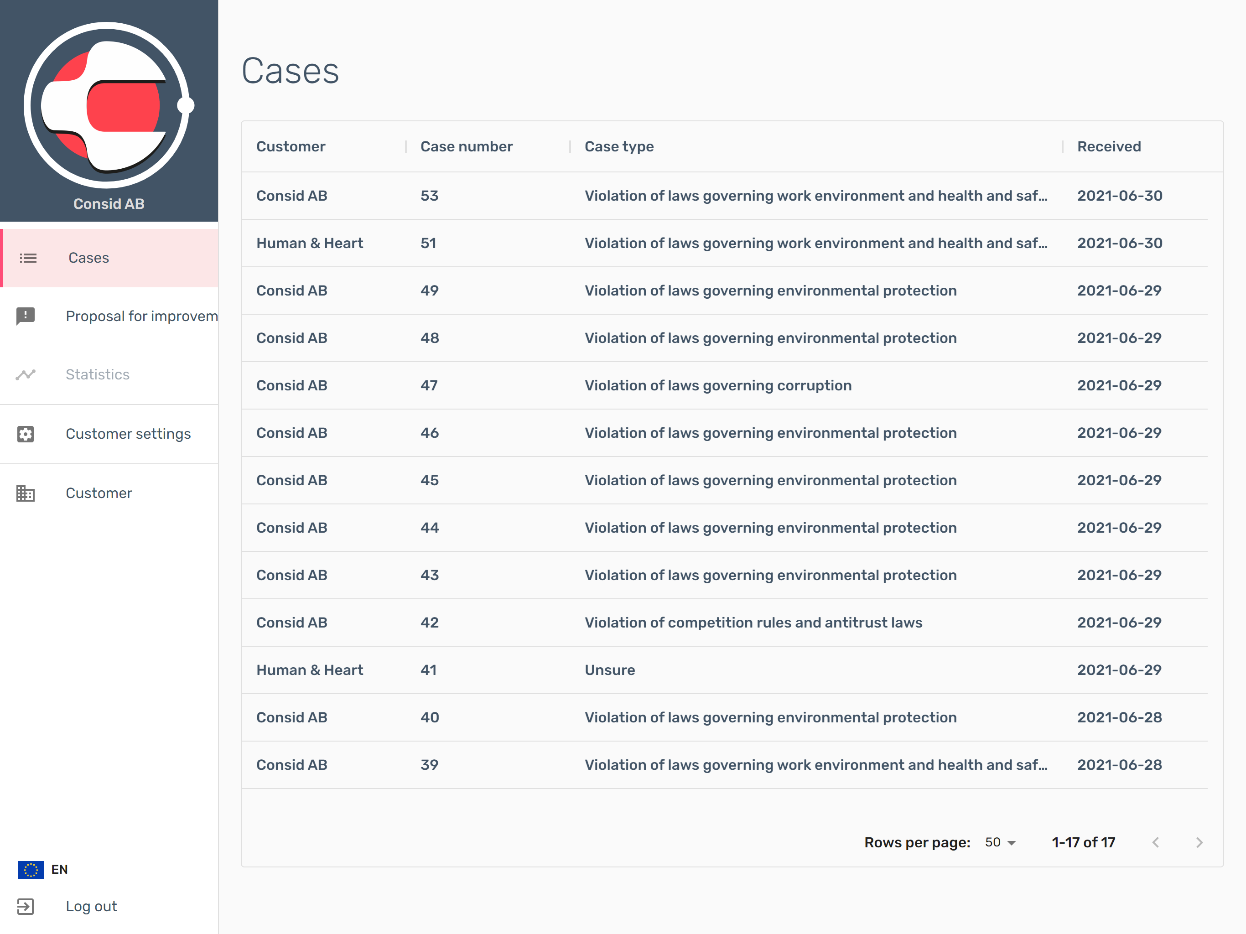Click the EU flag language icon
The width and height of the screenshot is (1246, 934).
pyautogui.click(x=31, y=870)
